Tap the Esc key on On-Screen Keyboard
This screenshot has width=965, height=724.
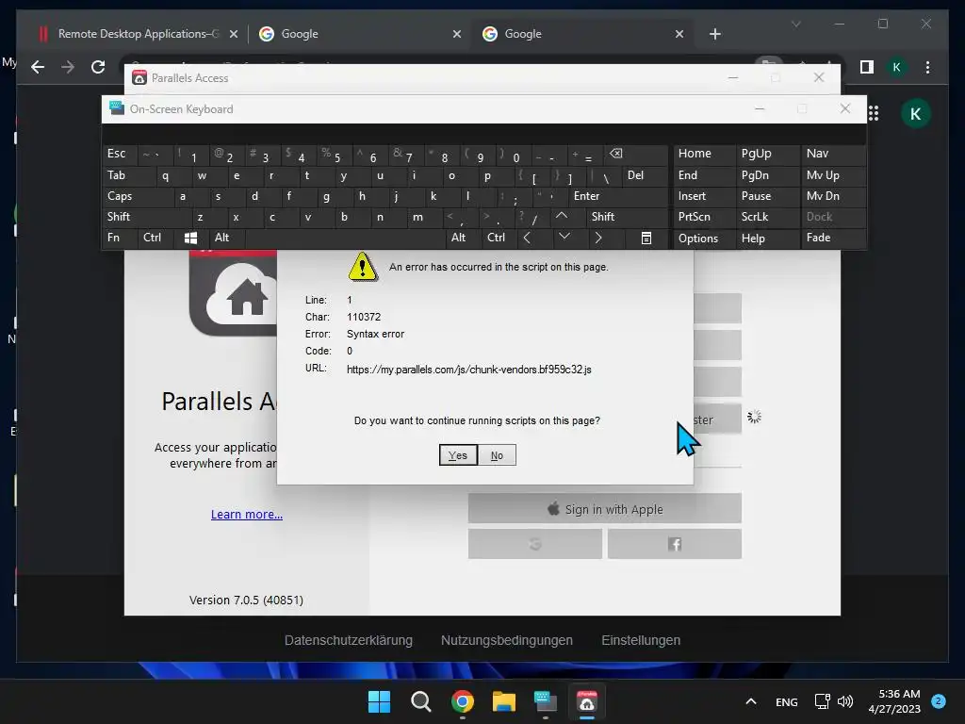120,154
